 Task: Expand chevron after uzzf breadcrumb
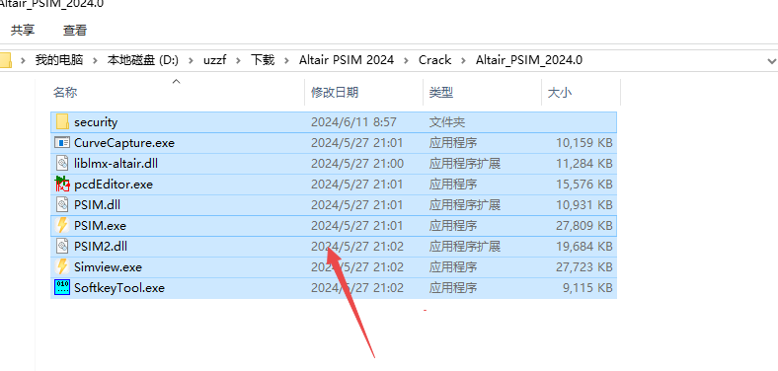coord(238,60)
